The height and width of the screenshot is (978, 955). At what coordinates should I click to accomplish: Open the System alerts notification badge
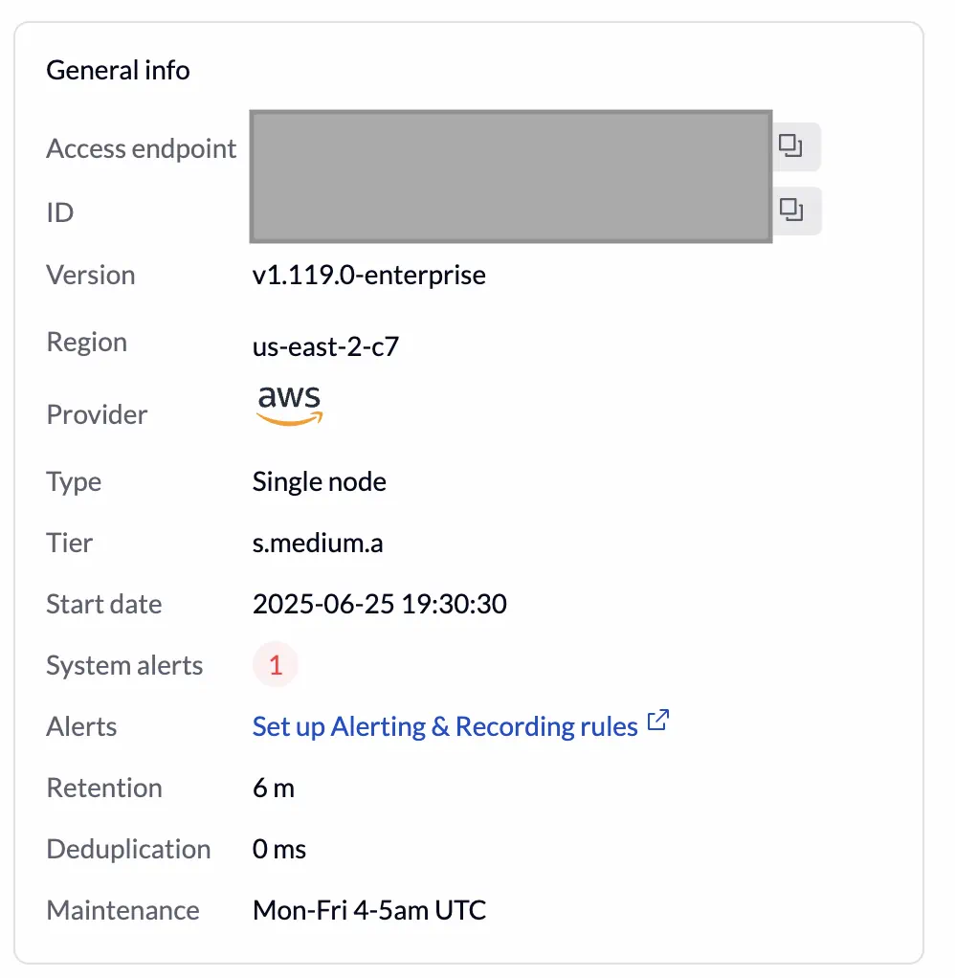click(275, 664)
